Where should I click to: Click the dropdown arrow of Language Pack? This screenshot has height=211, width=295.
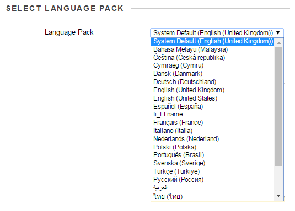278,33
